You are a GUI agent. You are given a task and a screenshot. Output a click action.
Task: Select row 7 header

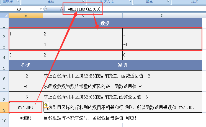click(4, 86)
